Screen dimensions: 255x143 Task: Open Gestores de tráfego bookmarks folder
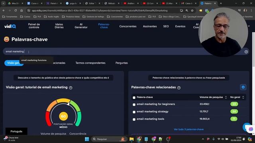93,17
